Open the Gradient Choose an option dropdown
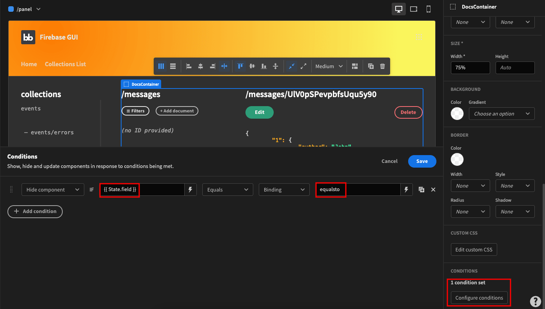Image resolution: width=545 pixels, height=309 pixels. tap(502, 114)
